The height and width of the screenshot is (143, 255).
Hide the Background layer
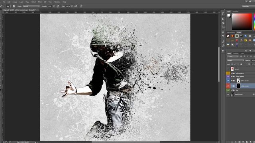pos(228,95)
